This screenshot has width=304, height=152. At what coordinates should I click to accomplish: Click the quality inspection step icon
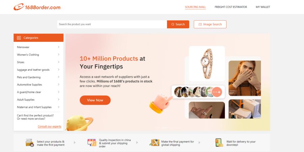pos(92,143)
